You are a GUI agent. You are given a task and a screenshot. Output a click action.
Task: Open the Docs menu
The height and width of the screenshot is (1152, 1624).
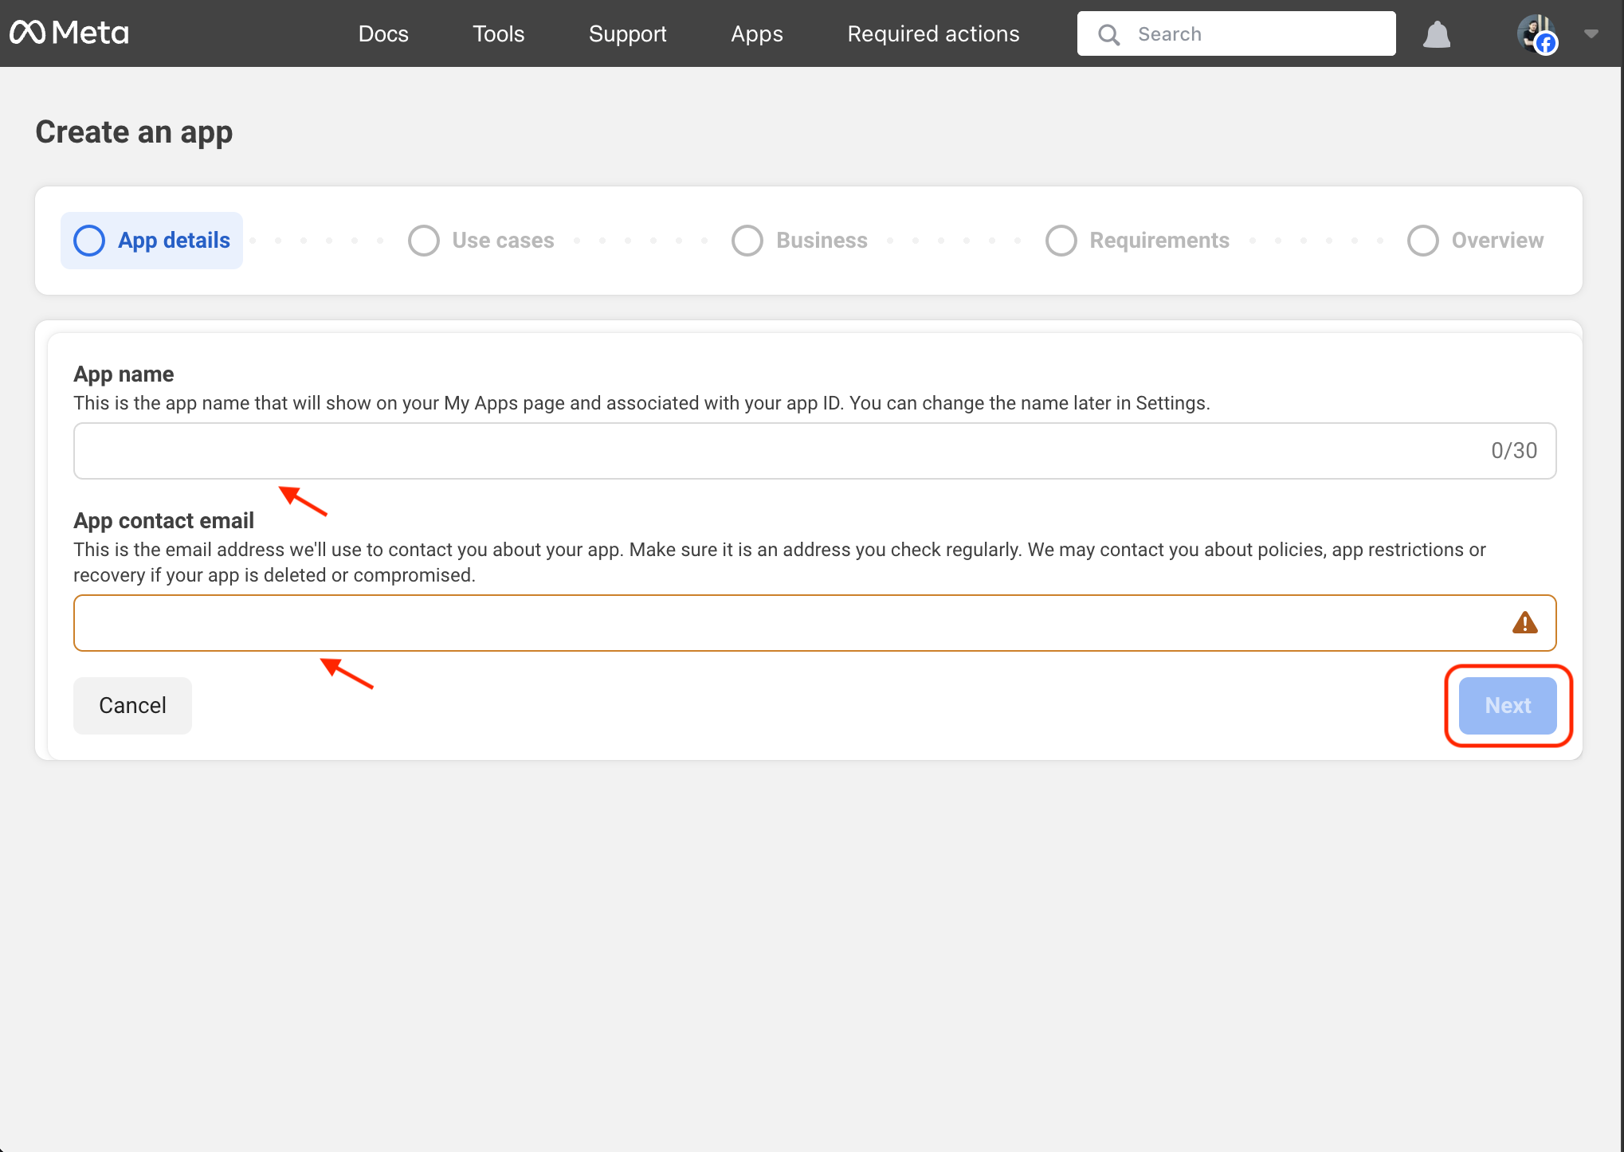(x=383, y=33)
